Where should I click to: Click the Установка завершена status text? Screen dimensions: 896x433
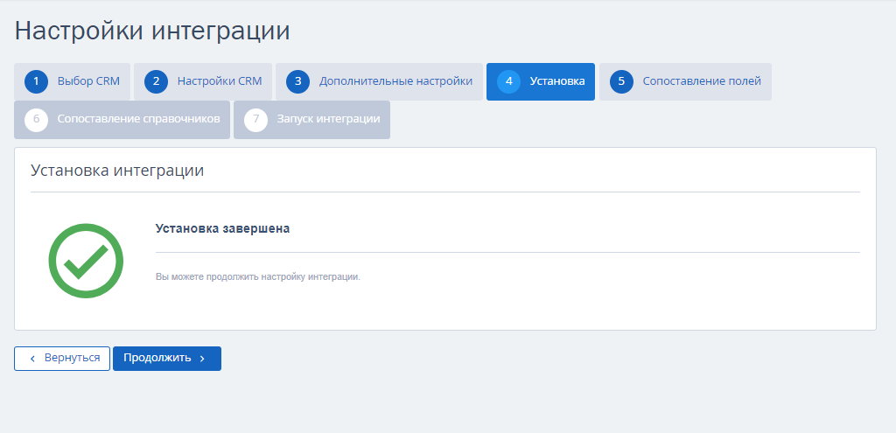222,228
